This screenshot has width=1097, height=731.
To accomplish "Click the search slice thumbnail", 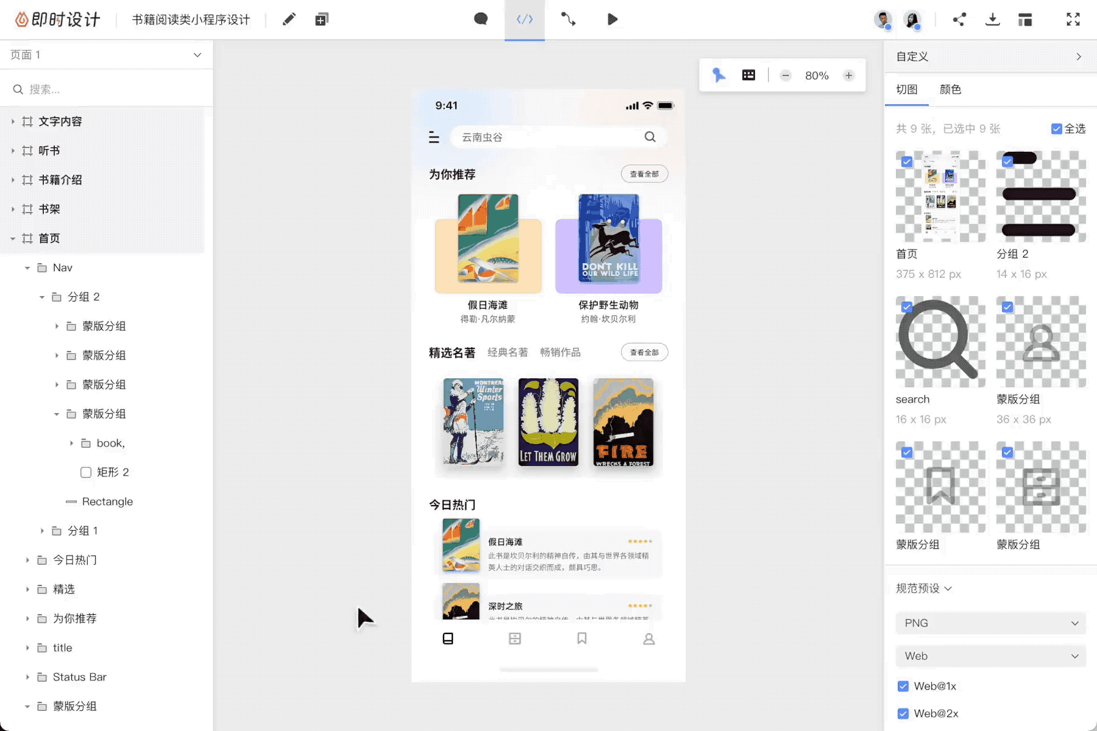I will pos(940,341).
